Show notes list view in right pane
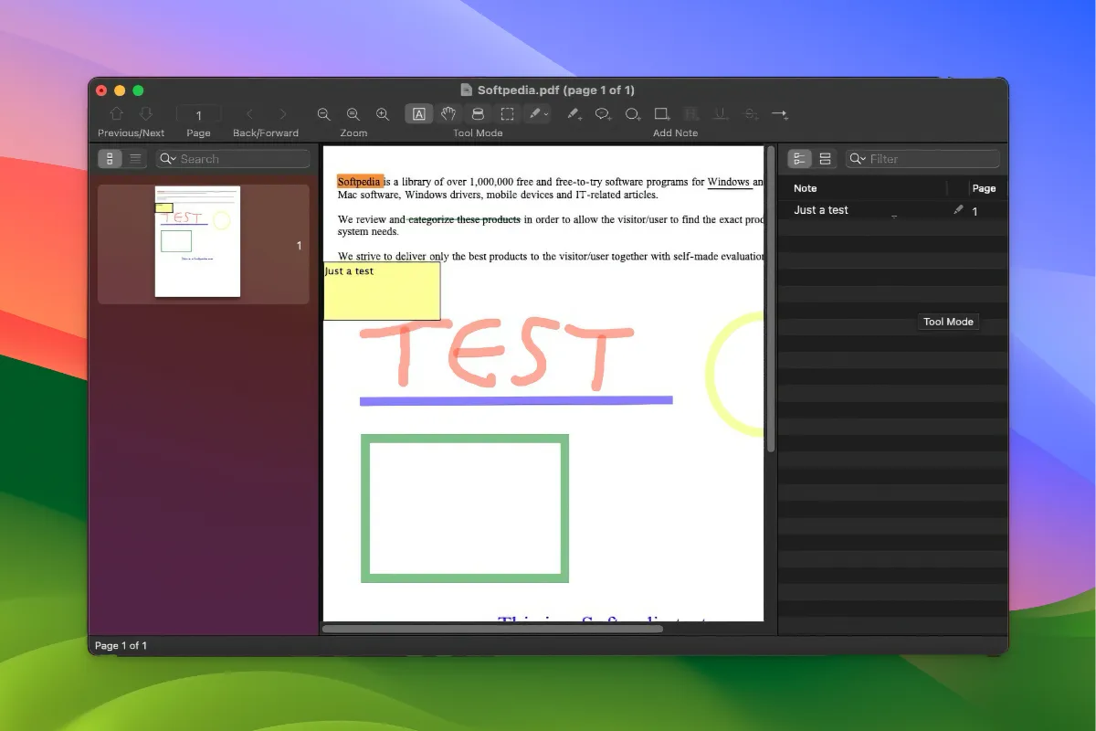Viewport: 1096px width, 731px height. (x=799, y=159)
